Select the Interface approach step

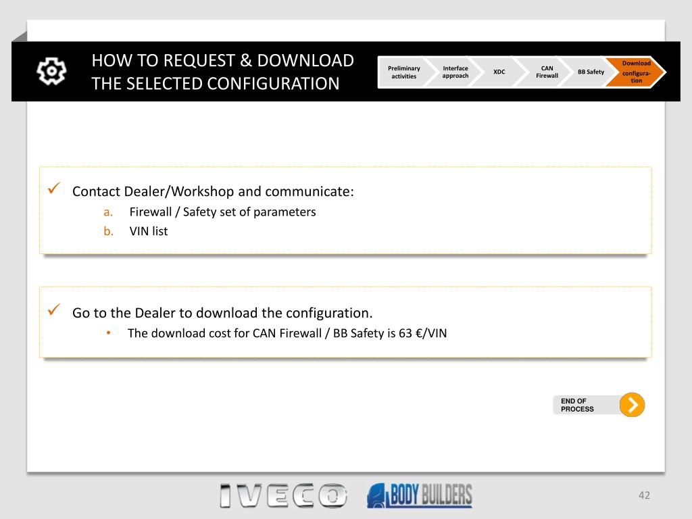click(x=455, y=72)
